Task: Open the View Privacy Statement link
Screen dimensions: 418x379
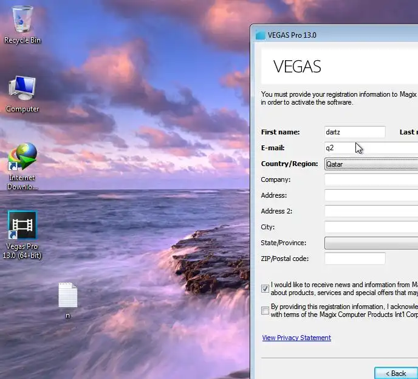Action: point(296,338)
